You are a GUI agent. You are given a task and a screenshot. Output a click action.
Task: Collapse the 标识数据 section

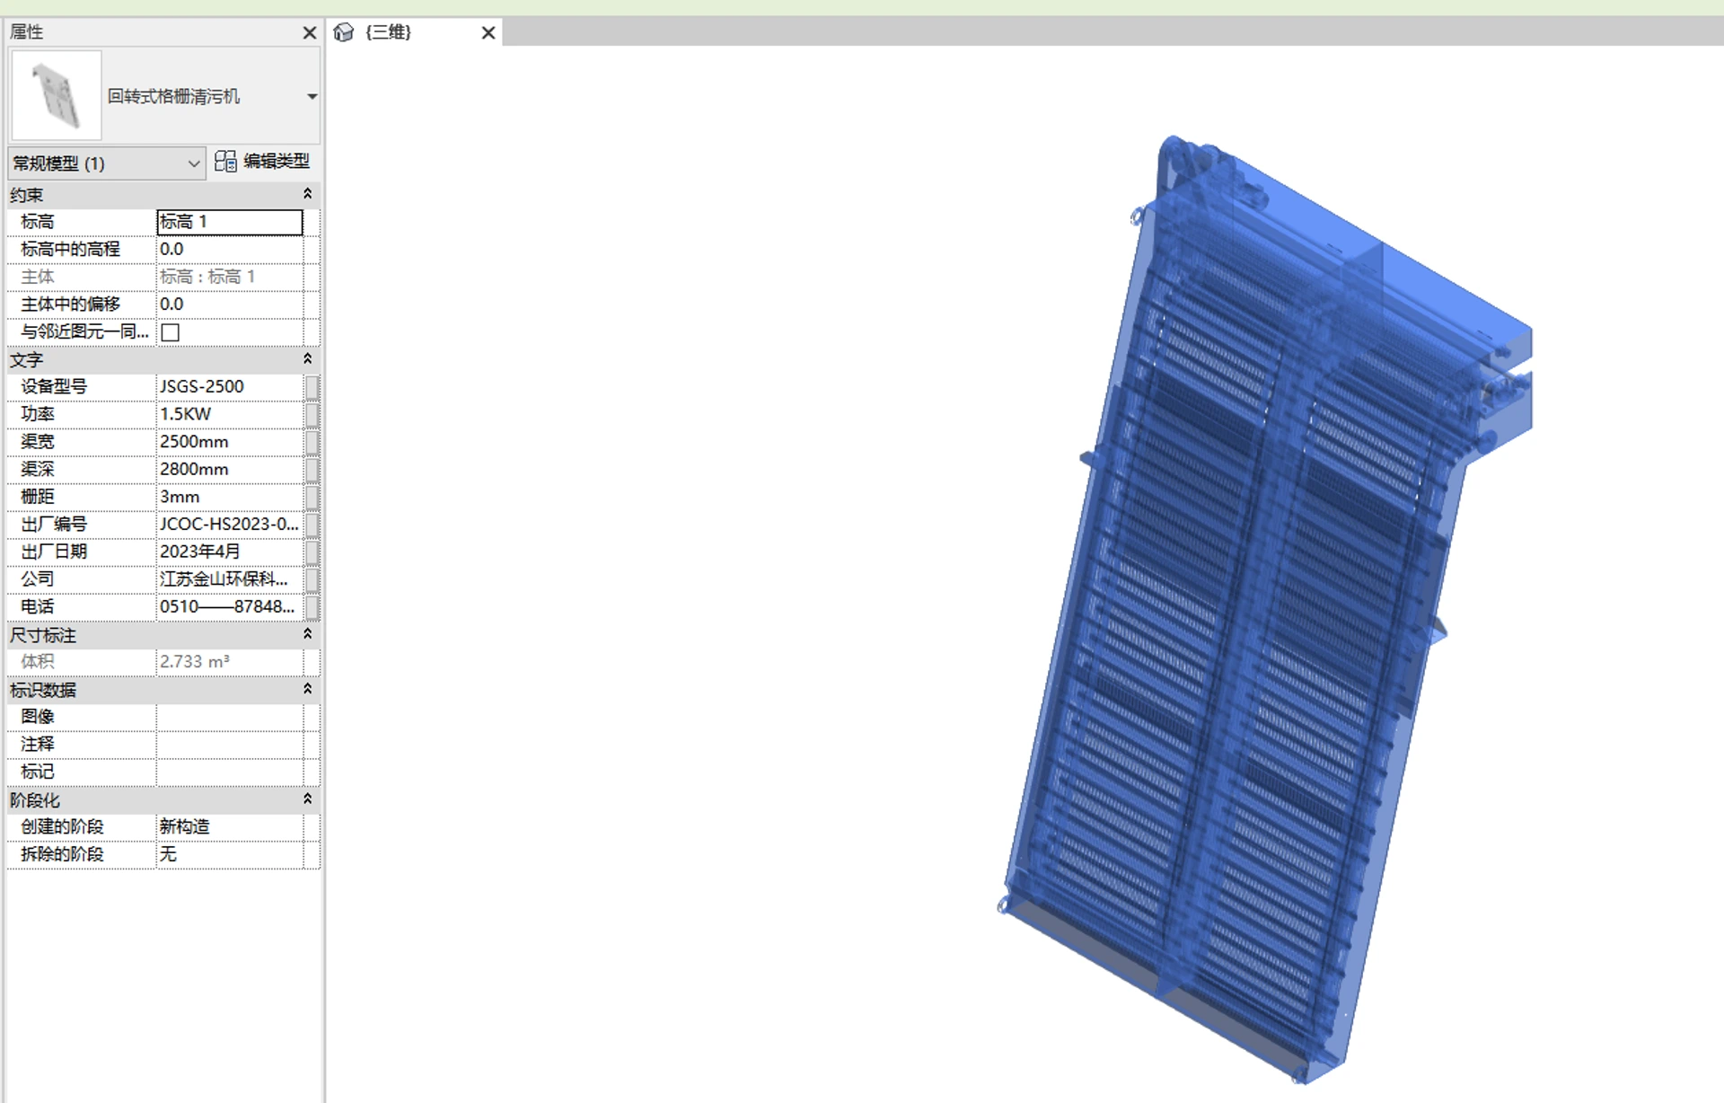[x=307, y=689]
